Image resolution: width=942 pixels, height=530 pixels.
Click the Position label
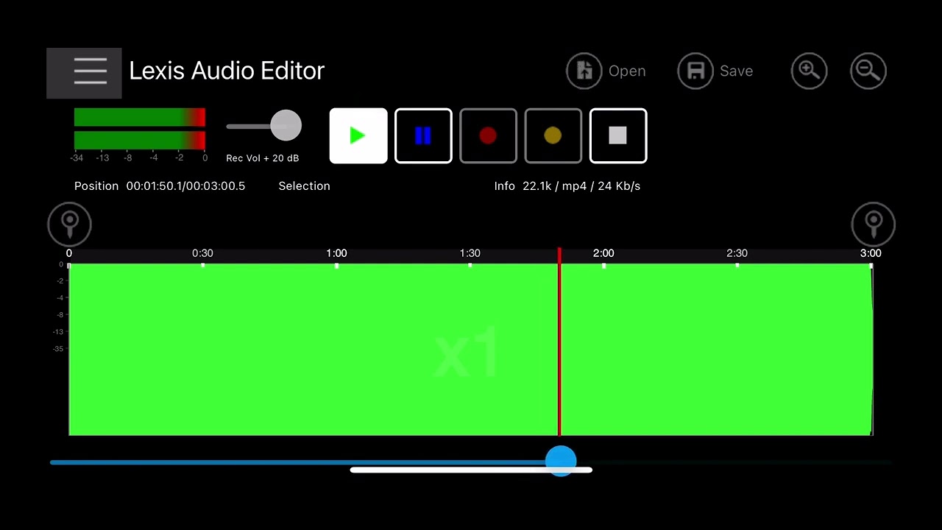tap(96, 186)
